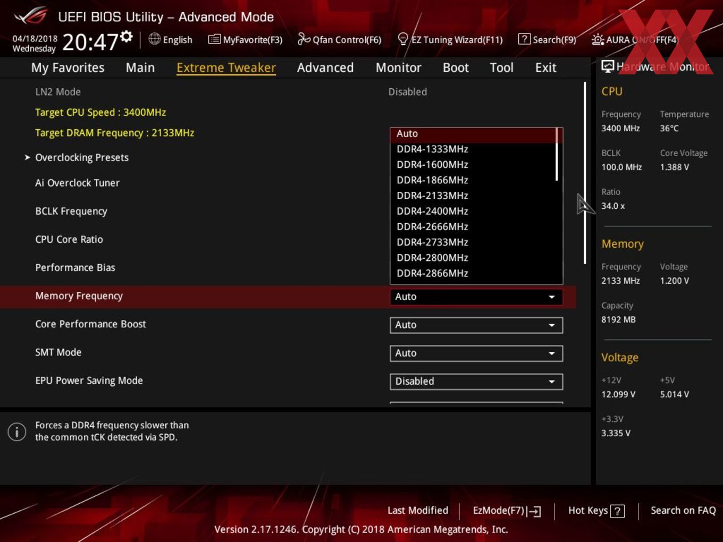Switch to the Main tab
This screenshot has width=723, height=542.
tap(140, 67)
